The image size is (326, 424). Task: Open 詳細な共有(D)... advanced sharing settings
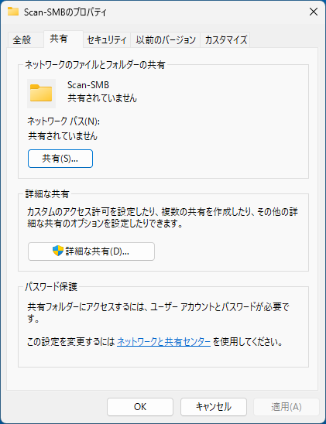point(91,251)
